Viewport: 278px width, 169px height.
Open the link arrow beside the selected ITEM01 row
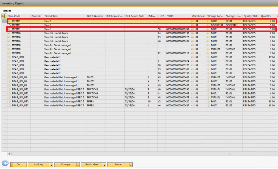click(x=10, y=21)
